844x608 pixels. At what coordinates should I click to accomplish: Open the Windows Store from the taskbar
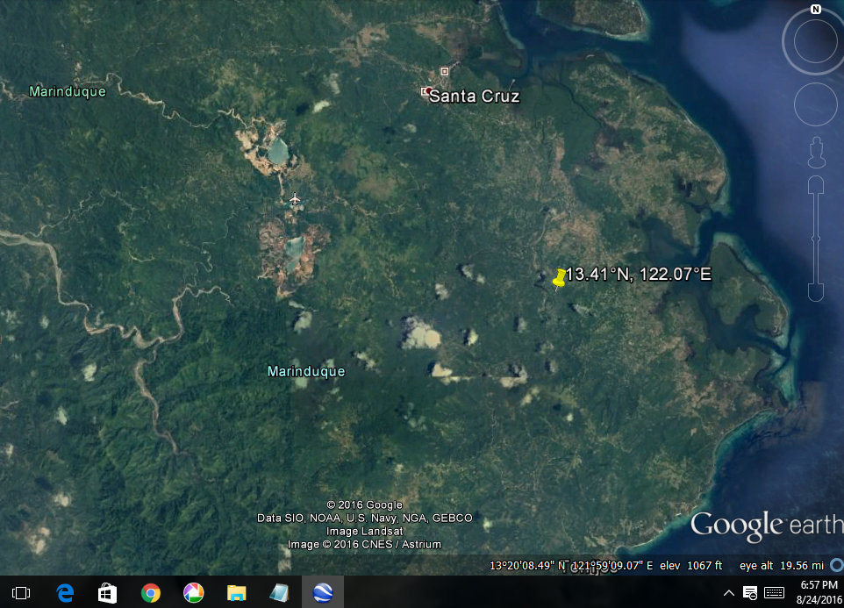[x=108, y=593]
